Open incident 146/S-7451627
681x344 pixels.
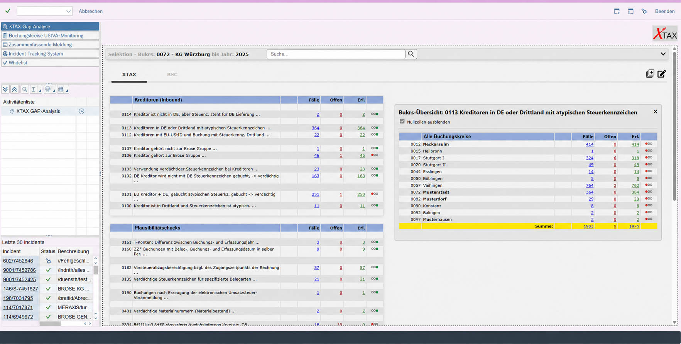[20, 289]
